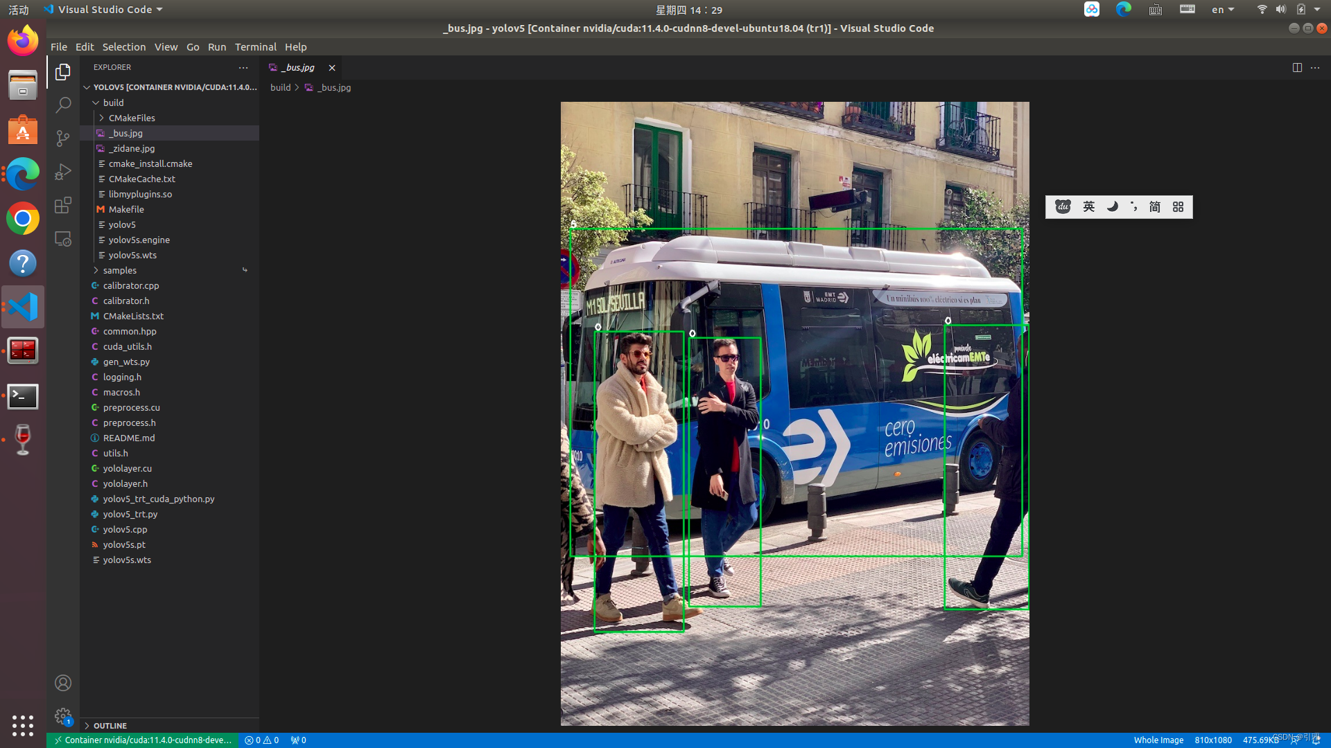Open yolov5.cpp in the explorer
Viewport: 1331px width, 748px height.
[125, 529]
